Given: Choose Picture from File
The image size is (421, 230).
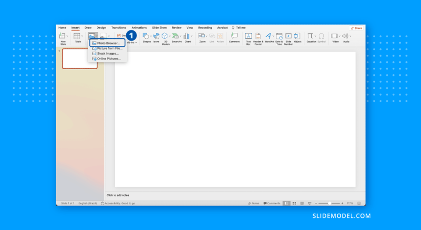Looking at the screenshot, I should 107,48.
